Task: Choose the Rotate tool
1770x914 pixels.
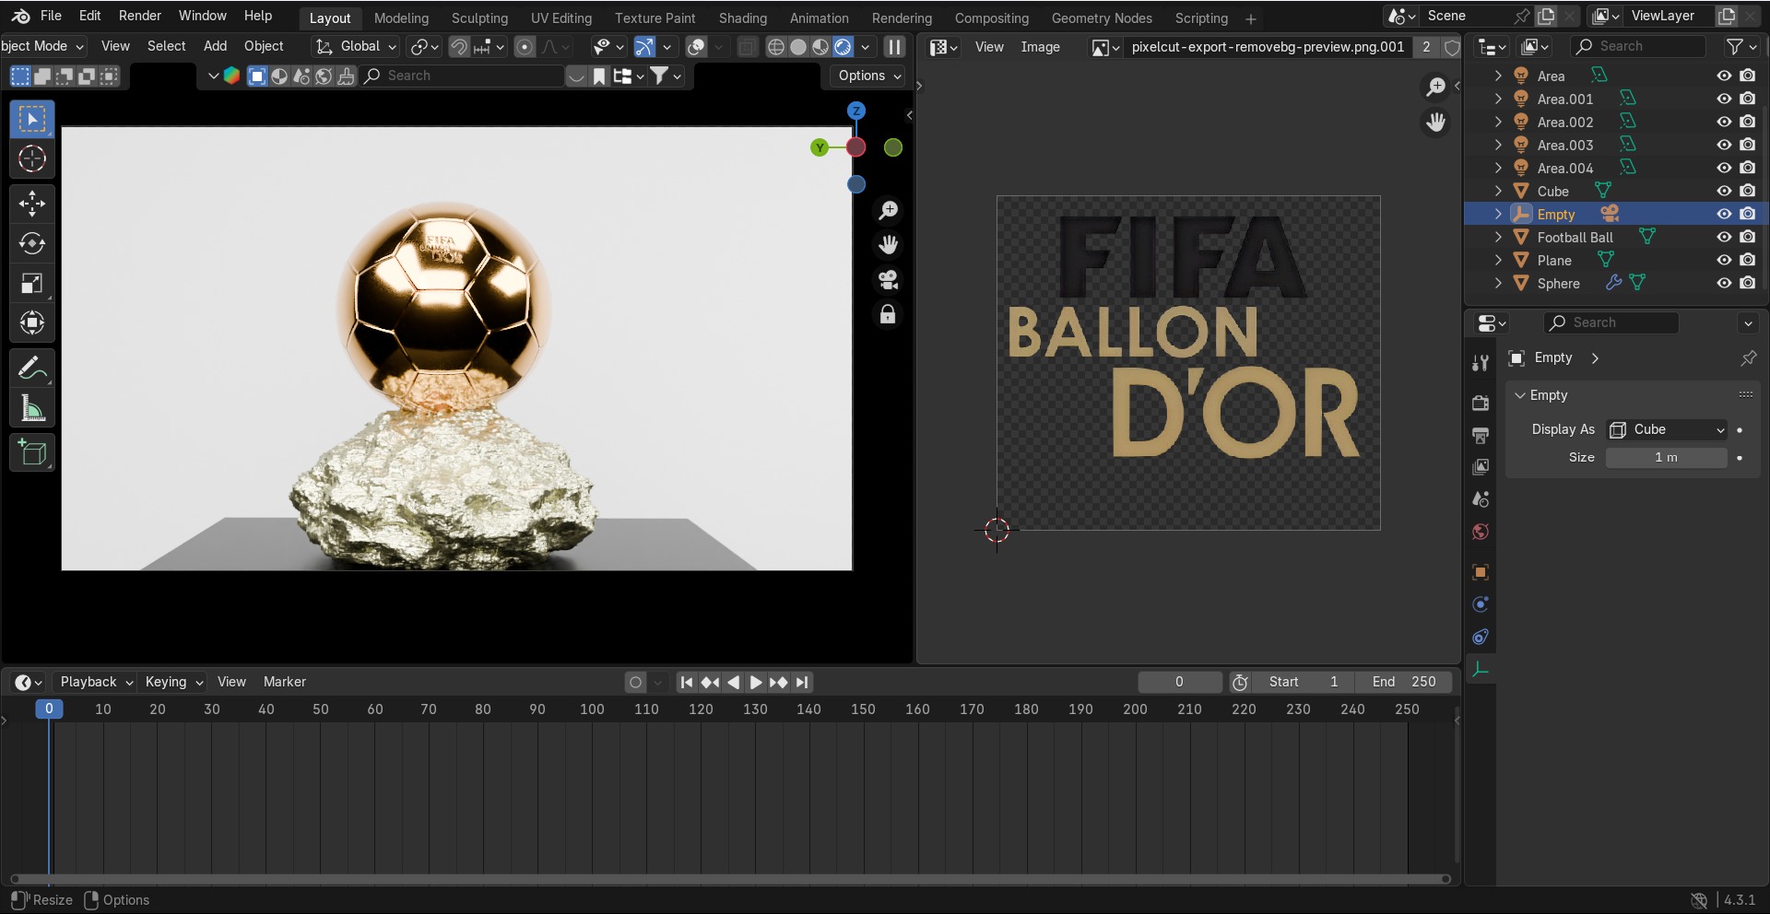Action: click(32, 243)
